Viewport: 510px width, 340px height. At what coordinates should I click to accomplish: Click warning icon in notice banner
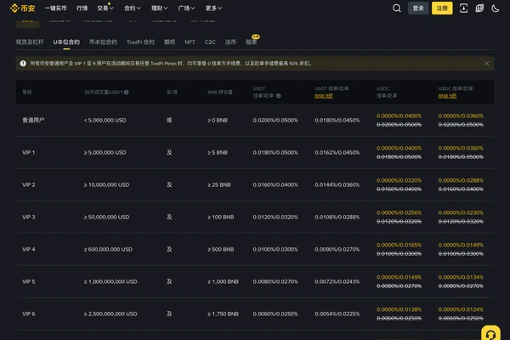pos(23,64)
